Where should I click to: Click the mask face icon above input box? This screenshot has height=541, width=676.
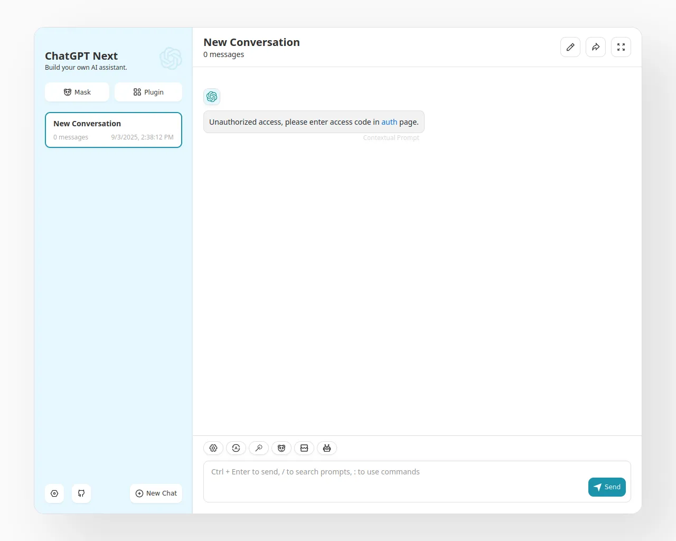(x=281, y=448)
